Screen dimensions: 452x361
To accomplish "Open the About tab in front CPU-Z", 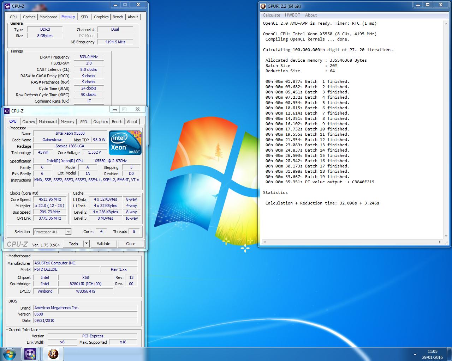I will tap(132, 122).
